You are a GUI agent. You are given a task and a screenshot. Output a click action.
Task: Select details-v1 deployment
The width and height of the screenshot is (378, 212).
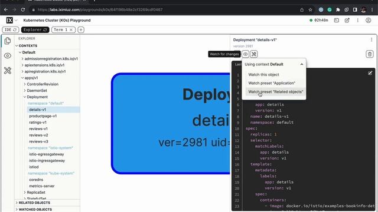coord(53,110)
